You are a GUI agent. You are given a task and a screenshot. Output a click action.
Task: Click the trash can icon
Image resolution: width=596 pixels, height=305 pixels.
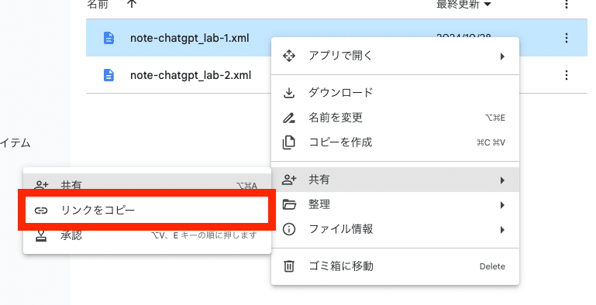coord(289,266)
